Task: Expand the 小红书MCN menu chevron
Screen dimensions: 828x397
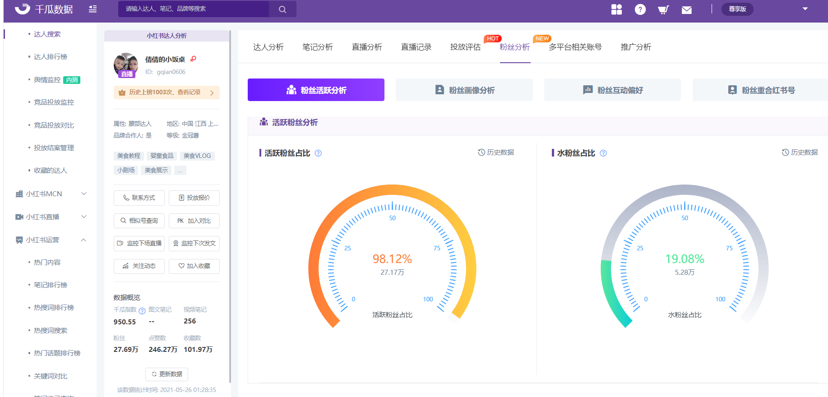Action: (x=84, y=194)
